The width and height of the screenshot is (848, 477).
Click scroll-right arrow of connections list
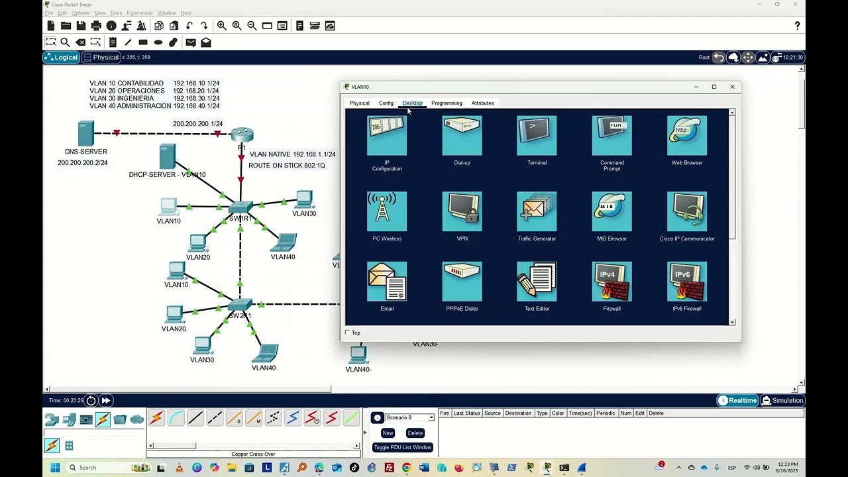(358, 446)
